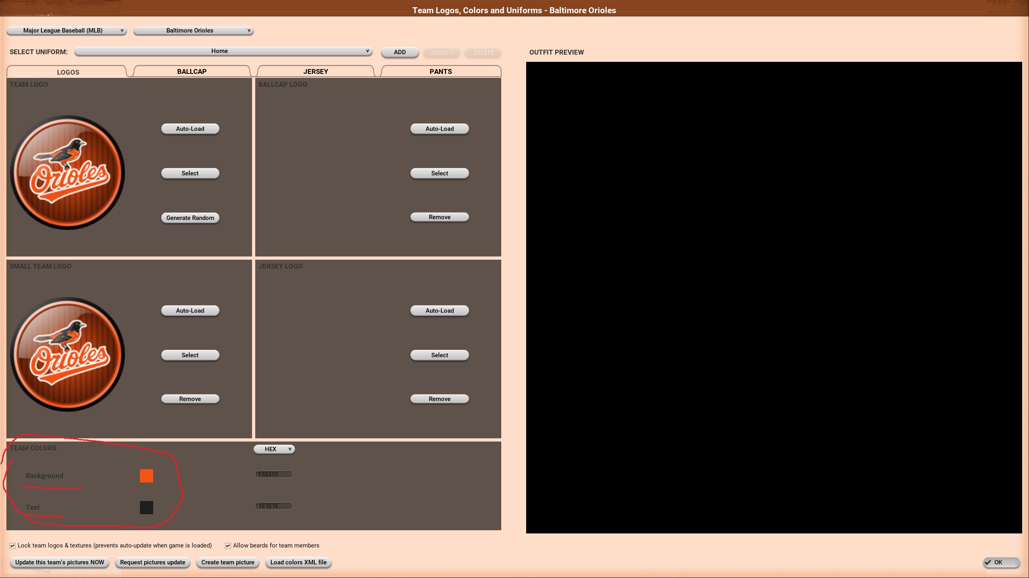Open the Major League Baseball league dropdown
Screen dimensions: 1029x578
pyautogui.click(x=66, y=31)
